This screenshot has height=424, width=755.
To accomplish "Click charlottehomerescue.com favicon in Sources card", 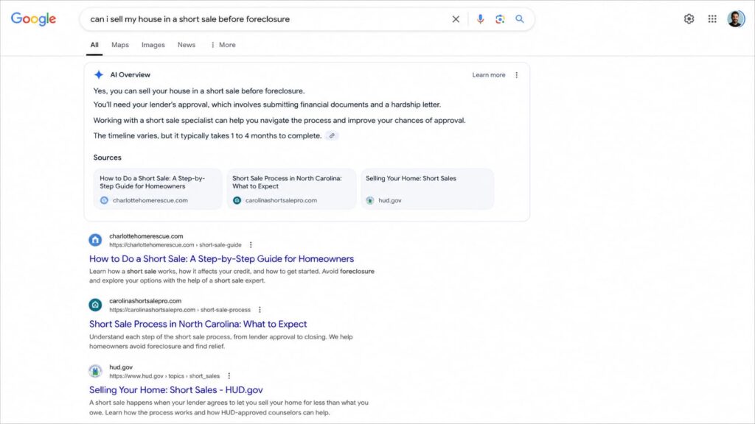I will click(104, 200).
